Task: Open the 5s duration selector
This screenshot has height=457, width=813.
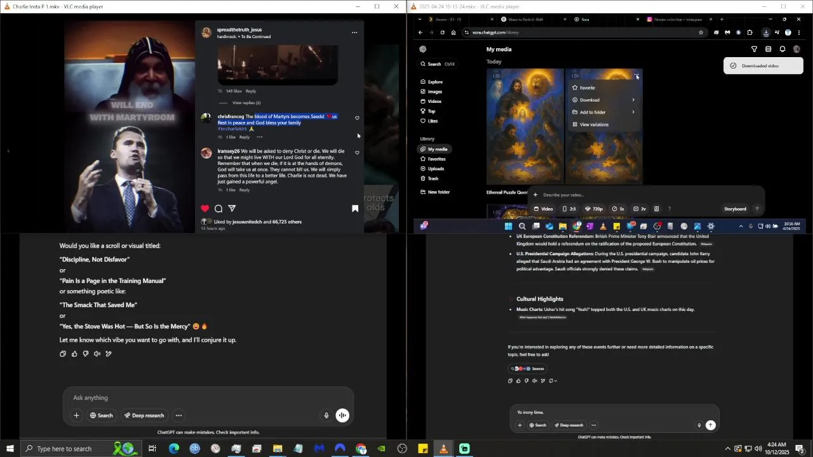Action: pyautogui.click(x=618, y=209)
